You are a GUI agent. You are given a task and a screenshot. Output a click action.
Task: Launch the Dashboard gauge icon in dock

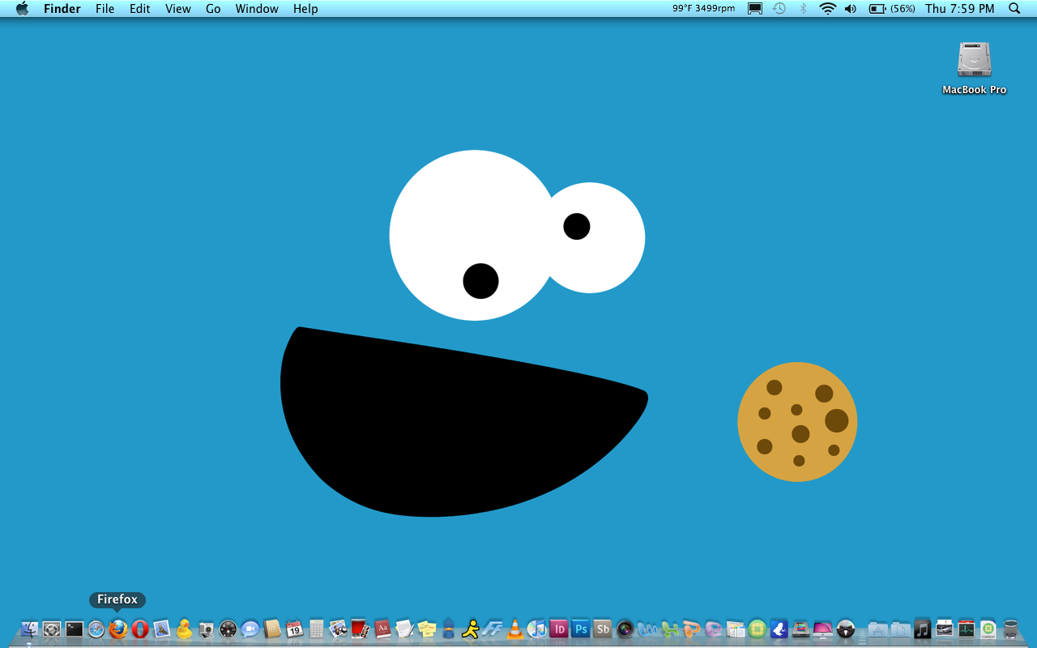(228, 629)
